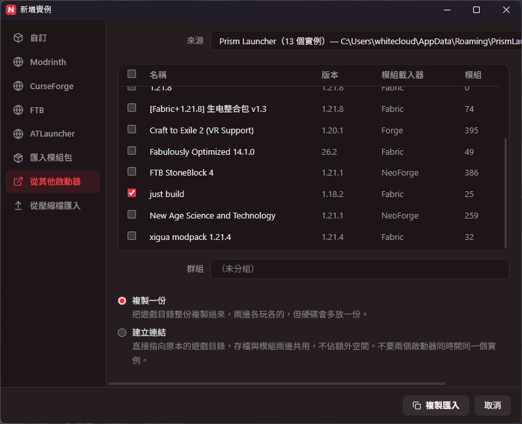Sort by the 模組載入器 column header
This screenshot has width=522, height=424.
[x=402, y=75]
